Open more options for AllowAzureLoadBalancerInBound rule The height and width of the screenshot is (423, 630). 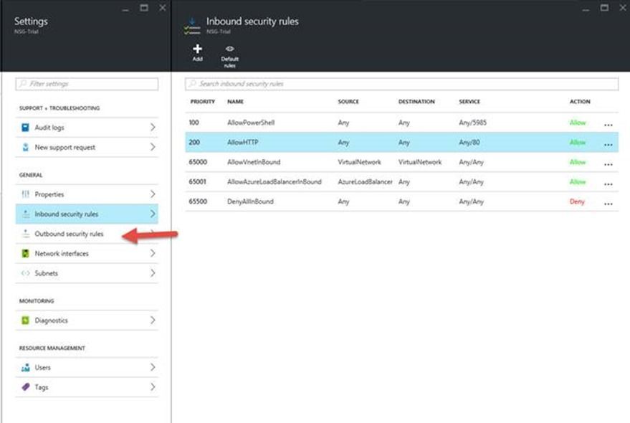pos(608,184)
